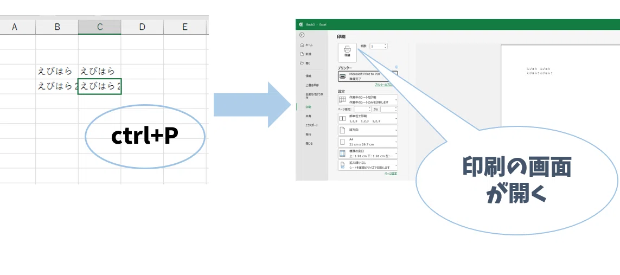Click the printer icon print button

pyautogui.click(x=347, y=53)
